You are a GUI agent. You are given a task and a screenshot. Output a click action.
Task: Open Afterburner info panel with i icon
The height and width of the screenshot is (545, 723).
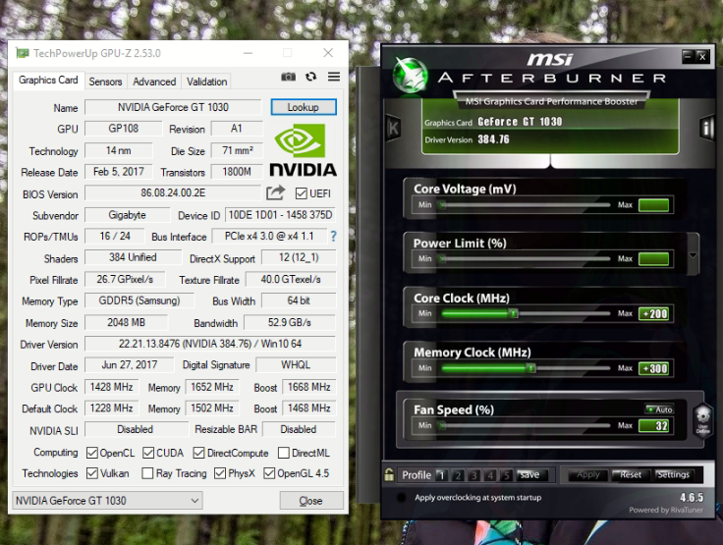707,128
